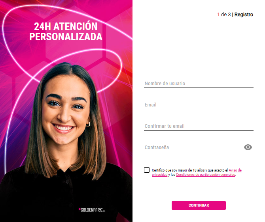Select the Email input field
Screen dimensions: 265x222
[x=199, y=105]
